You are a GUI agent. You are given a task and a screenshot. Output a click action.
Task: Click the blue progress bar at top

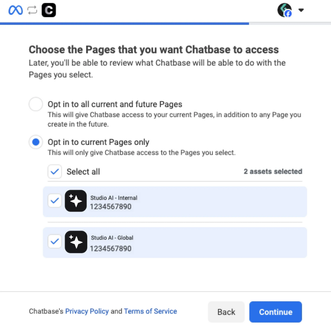point(124,24)
